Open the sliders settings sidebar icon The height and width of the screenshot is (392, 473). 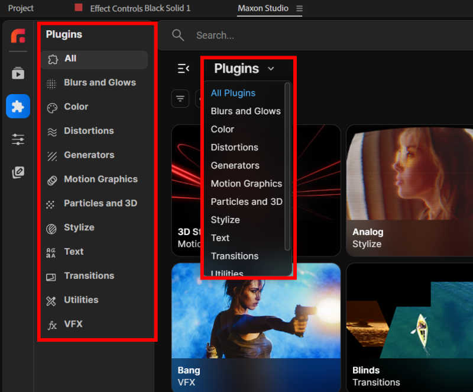click(x=18, y=140)
